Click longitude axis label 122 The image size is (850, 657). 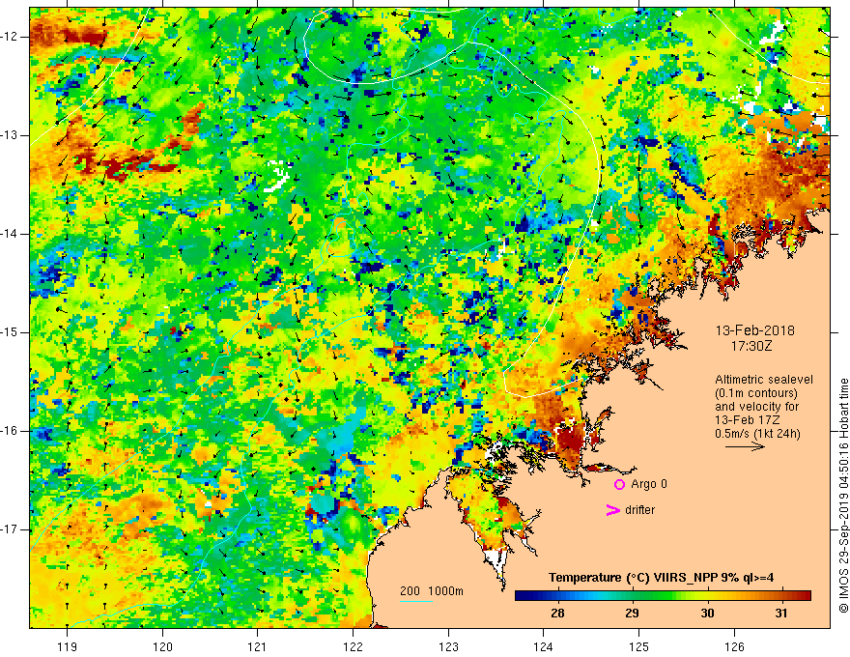pos(353,646)
